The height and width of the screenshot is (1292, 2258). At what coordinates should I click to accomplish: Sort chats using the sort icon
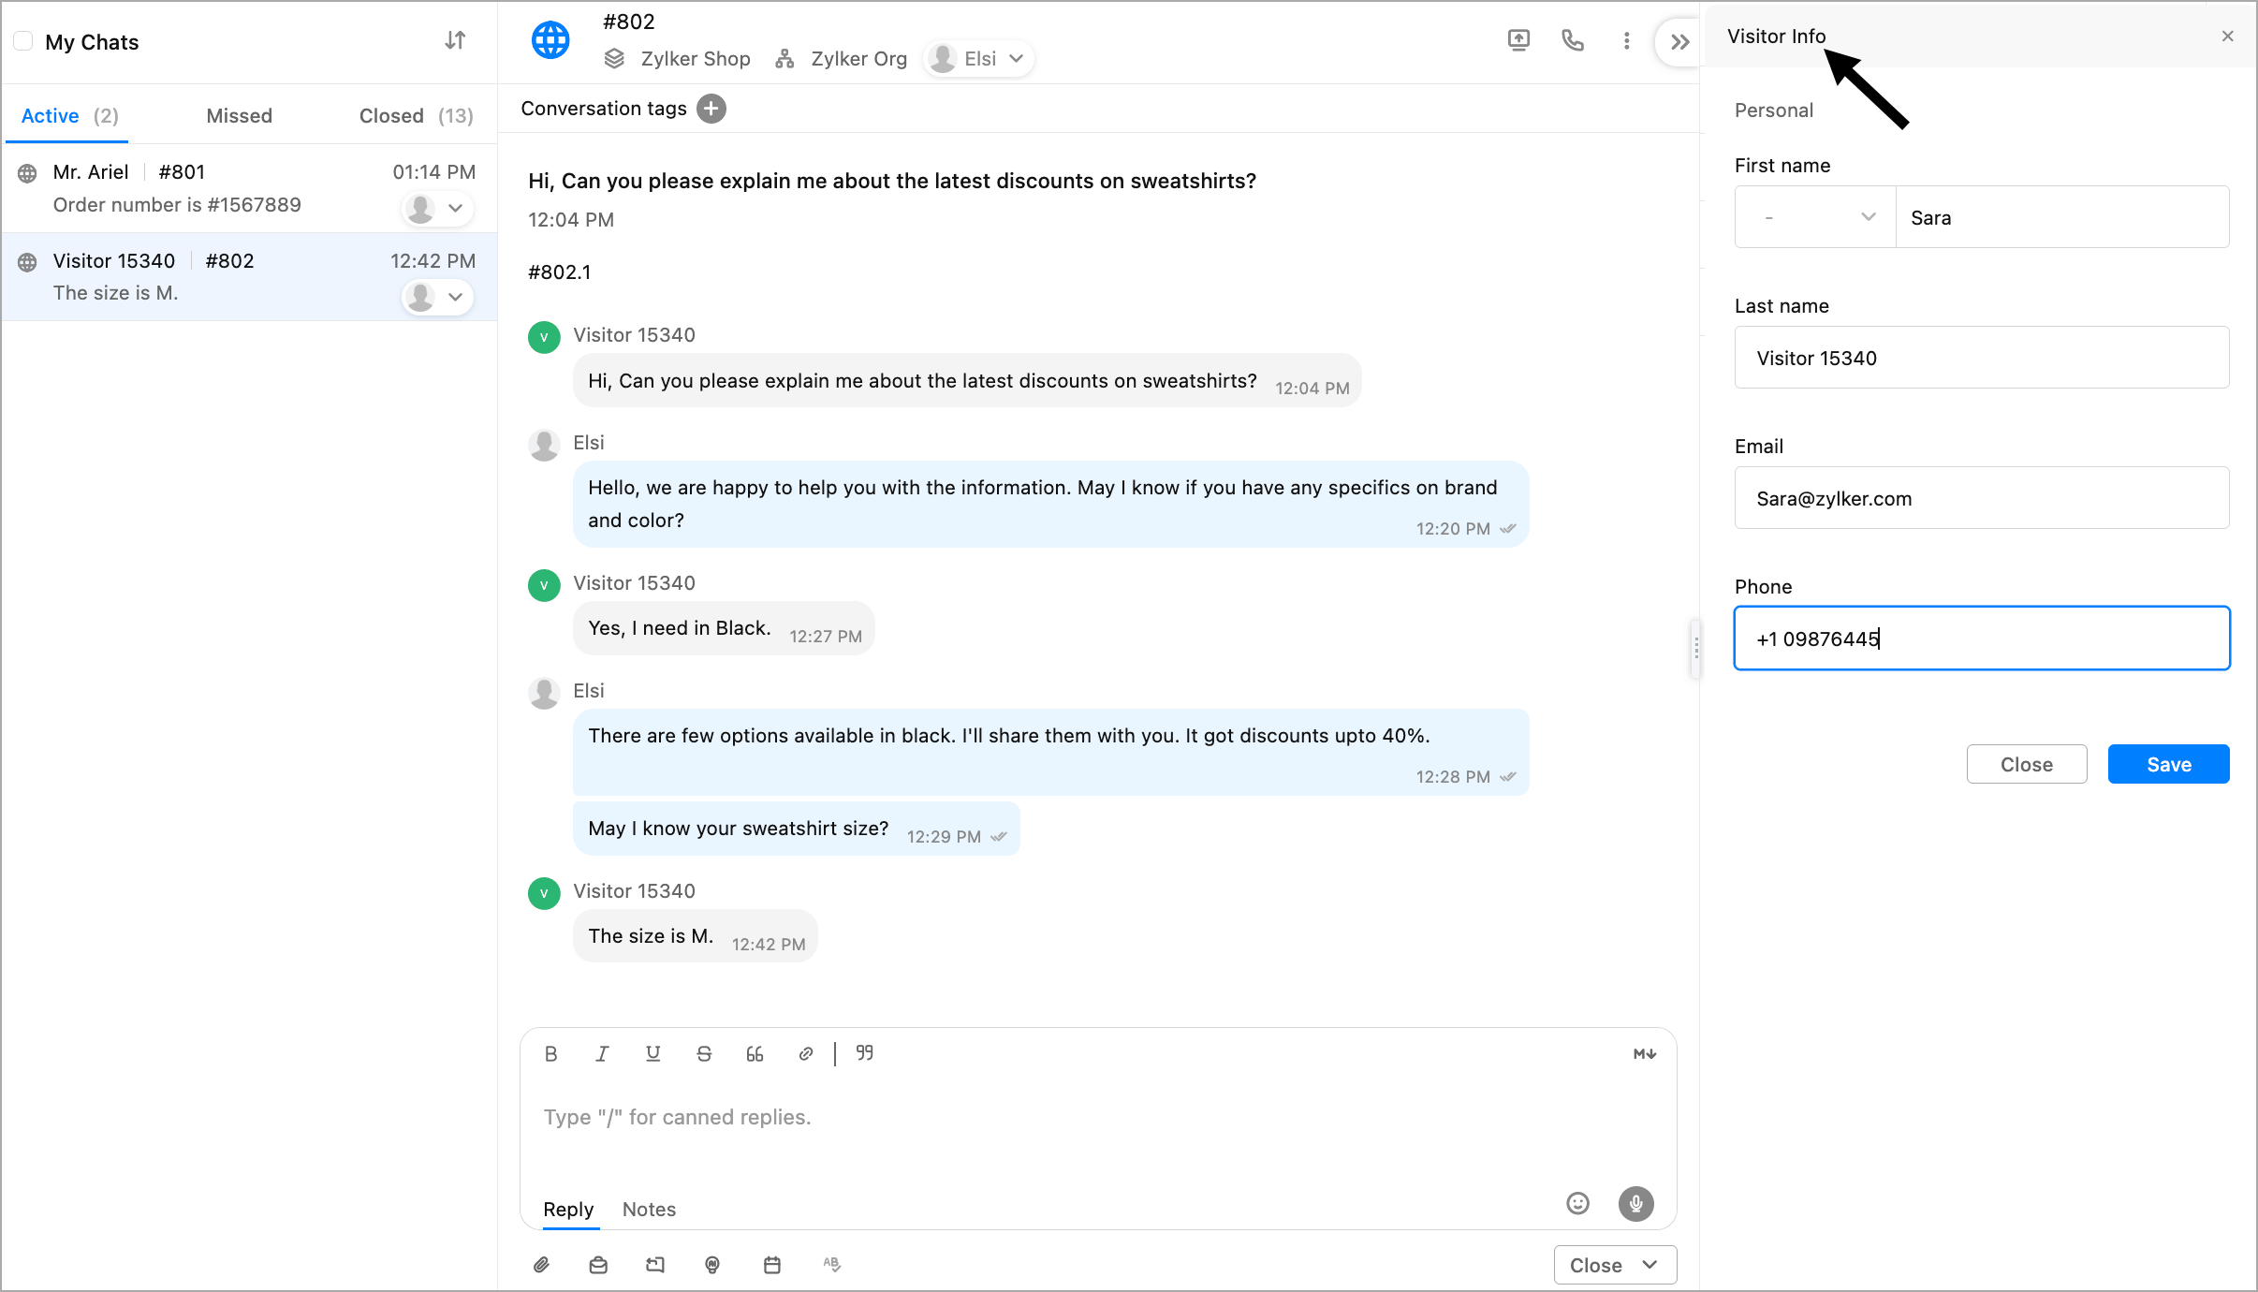coord(455,41)
